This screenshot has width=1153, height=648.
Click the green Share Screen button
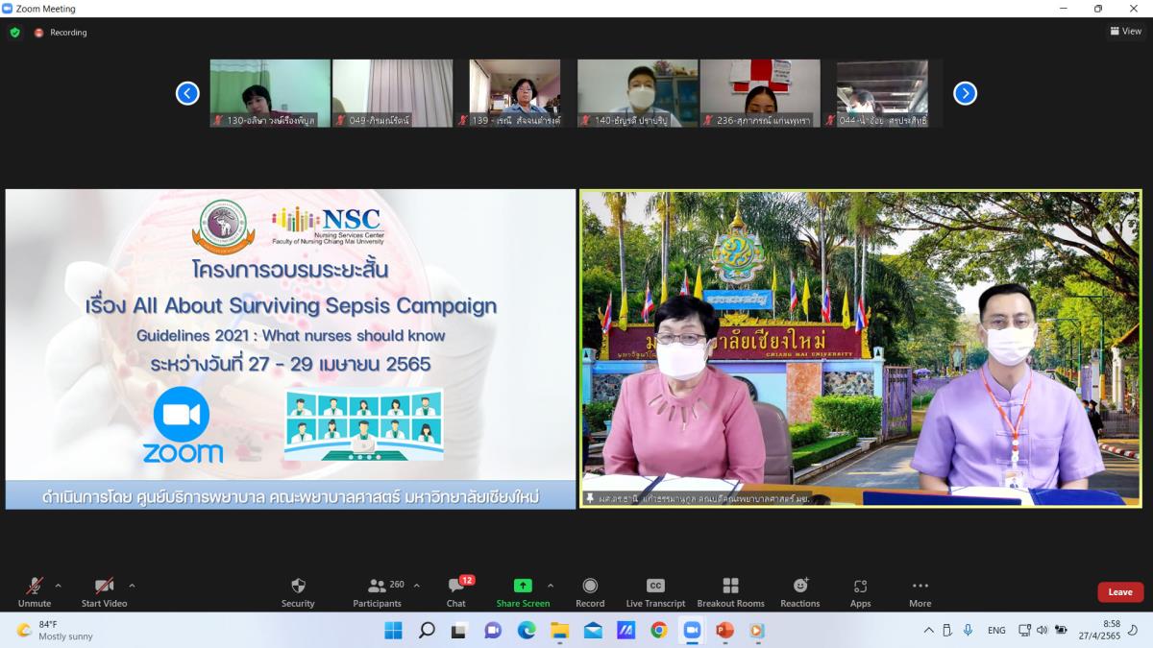(x=523, y=591)
